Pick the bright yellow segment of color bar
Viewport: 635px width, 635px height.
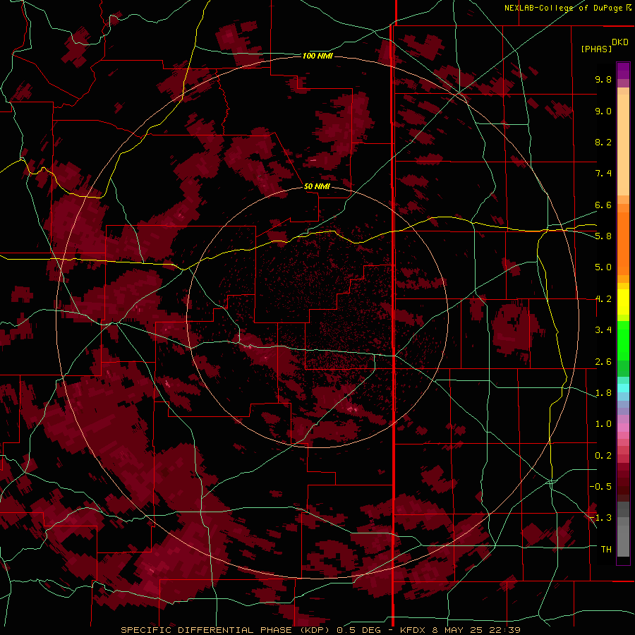click(x=623, y=302)
